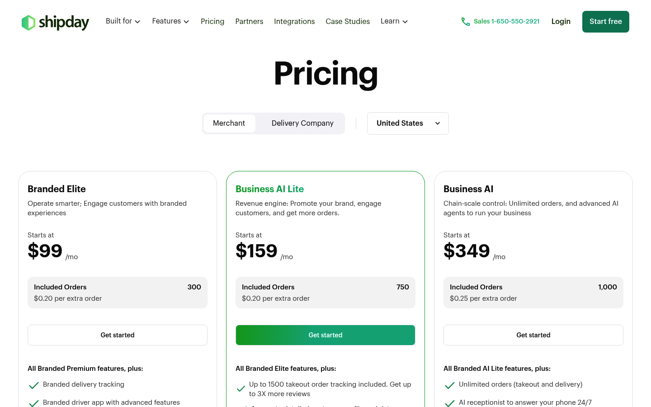Click the $349 price
This screenshot has height=407, width=651.
[x=467, y=251]
